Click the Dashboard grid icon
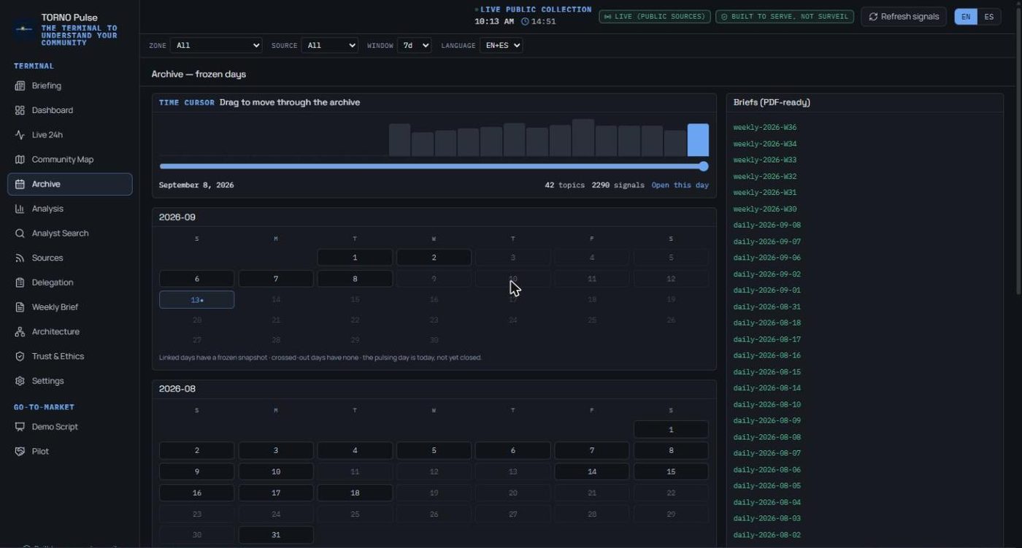Viewport: 1022px width, 548px height. coord(20,110)
